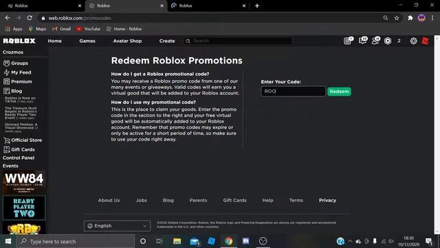Switch to the first Roblox browser tab
440x248 pixels.
43,6
